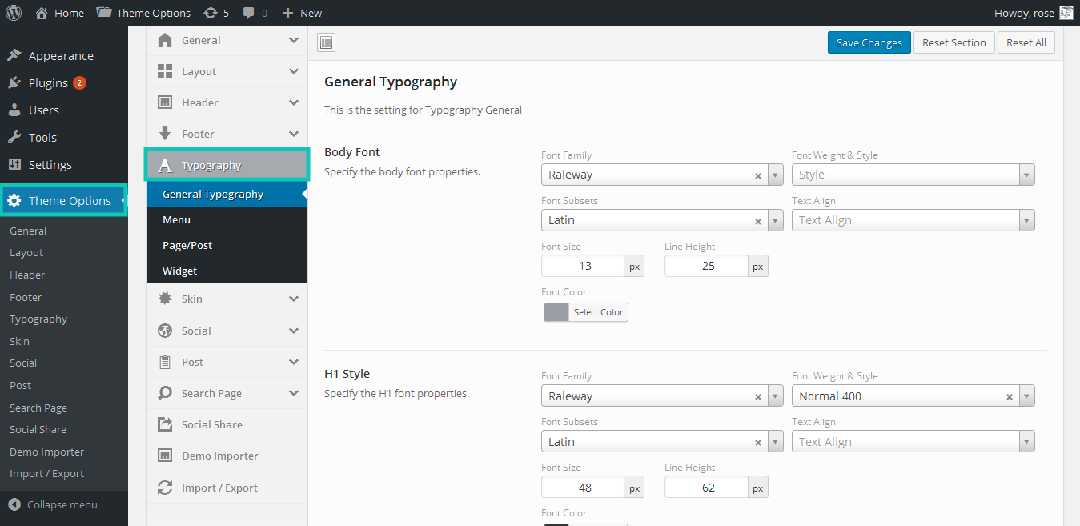Click Body Font size field showing 13

coord(584,266)
